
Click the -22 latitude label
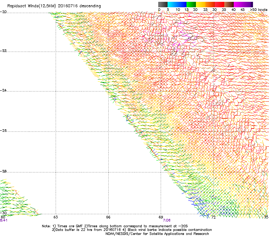(3, 51)
